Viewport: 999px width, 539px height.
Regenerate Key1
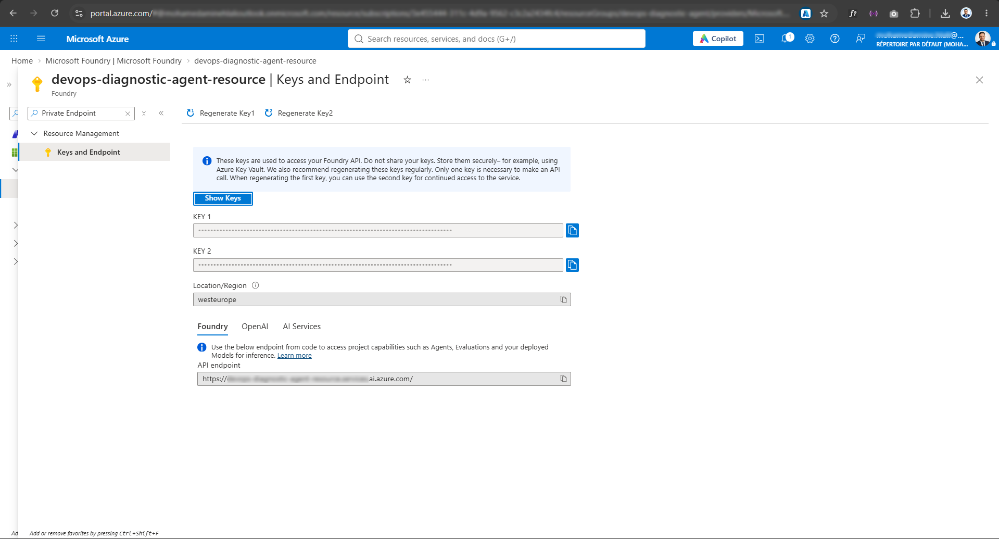[x=221, y=113]
